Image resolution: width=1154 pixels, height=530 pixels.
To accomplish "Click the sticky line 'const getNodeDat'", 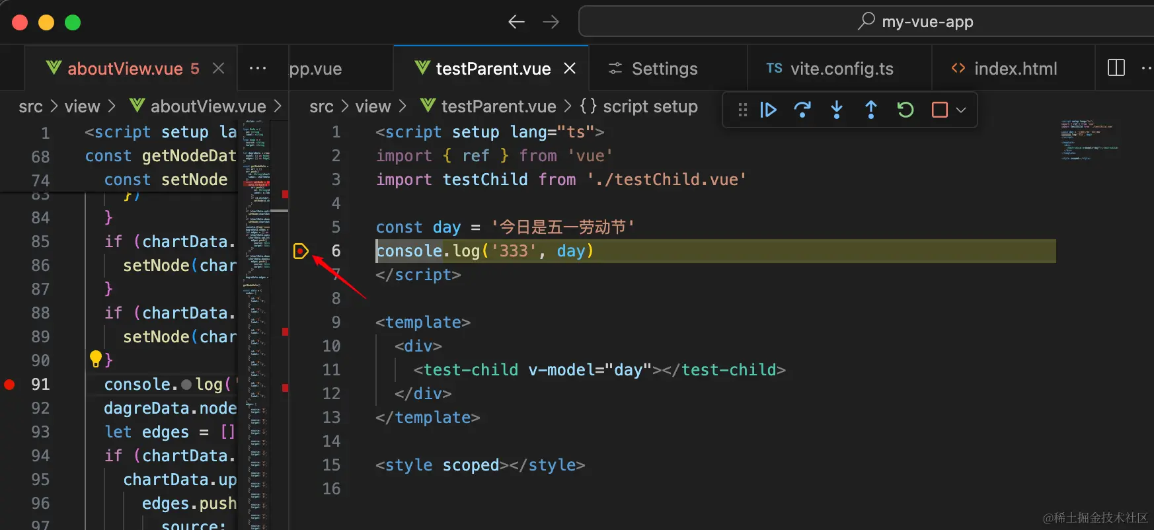I will [x=161, y=156].
